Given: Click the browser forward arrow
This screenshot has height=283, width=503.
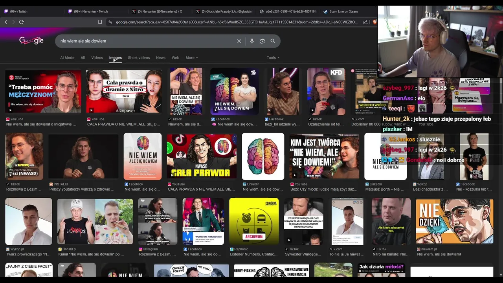Looking at the screenshot, I should (x=13, y=22).
